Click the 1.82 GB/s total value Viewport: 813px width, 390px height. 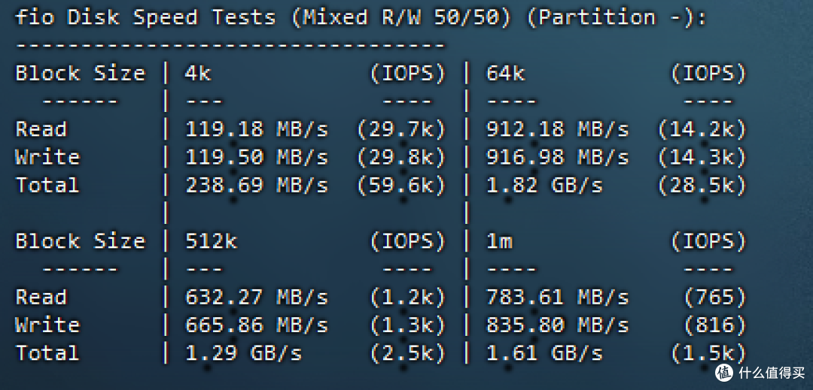(544, 185)
